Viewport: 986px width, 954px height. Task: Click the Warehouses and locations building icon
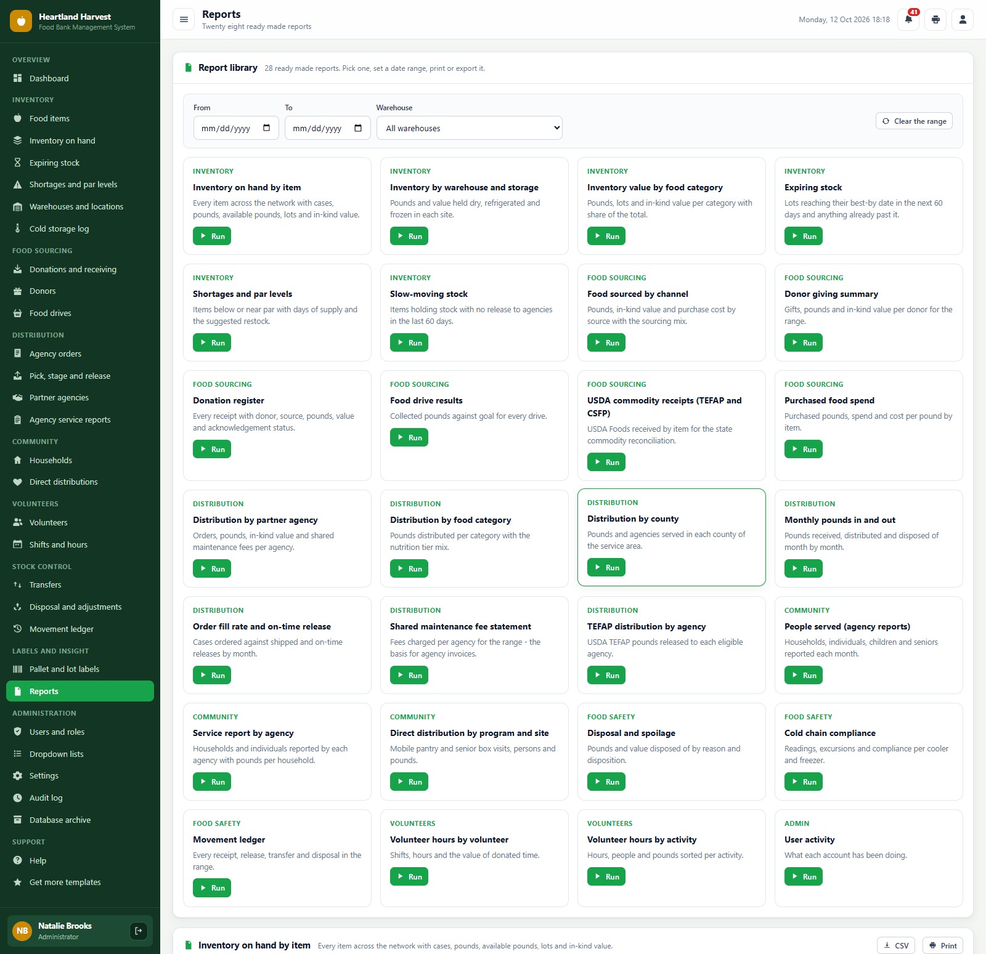[18, 206]
